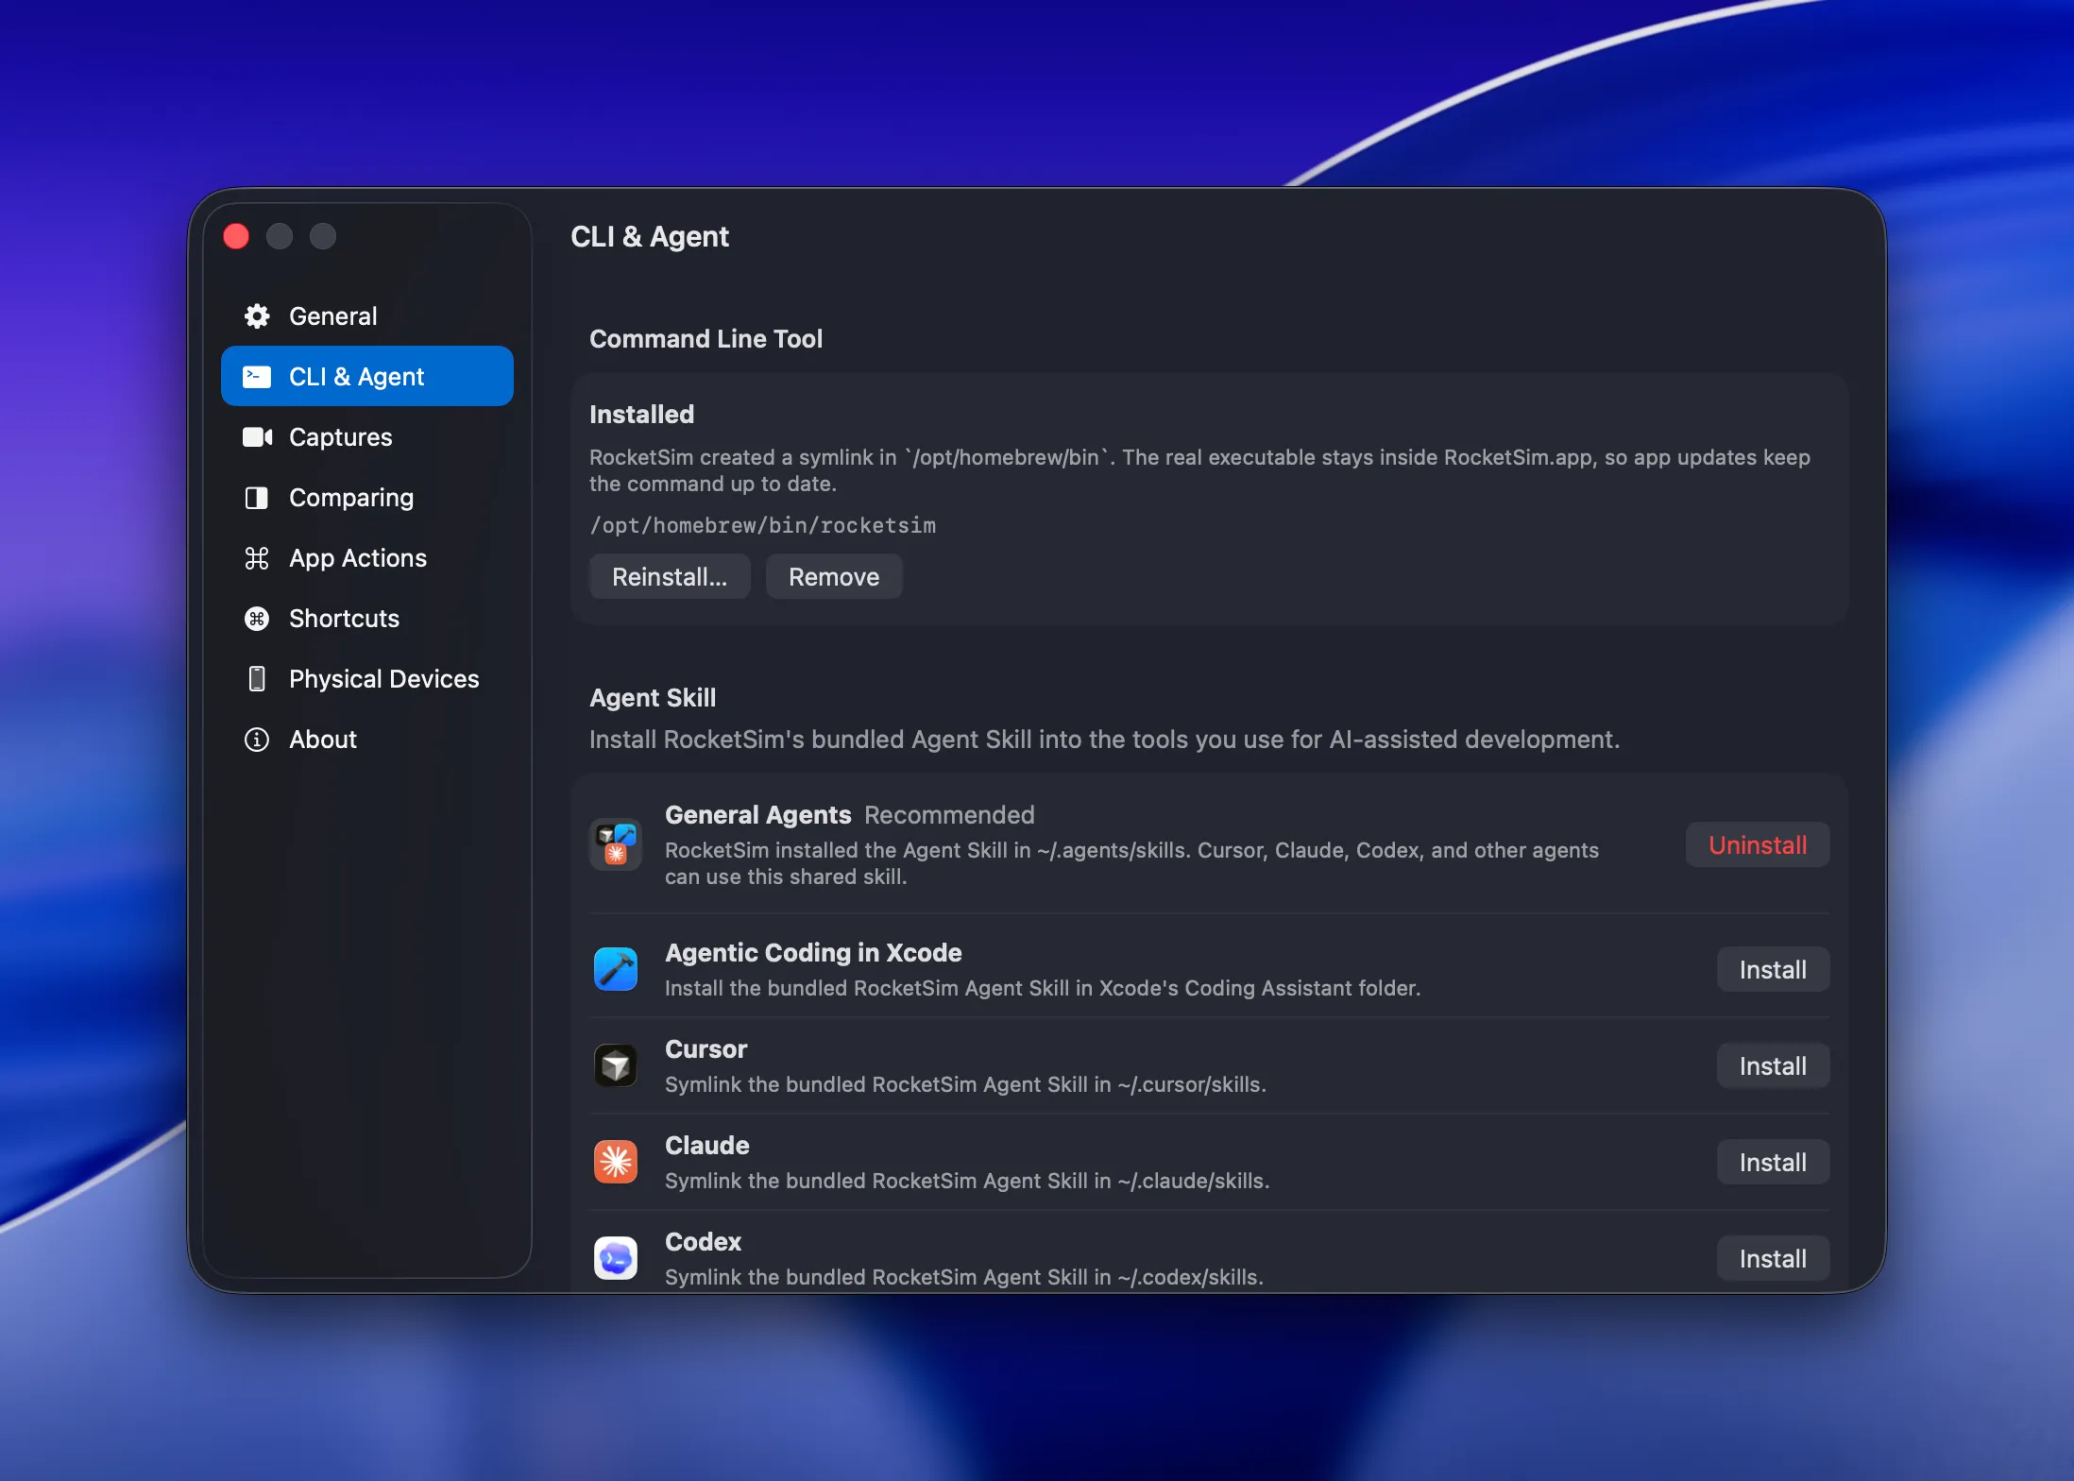Click the 'Codex' row title
This screenshot has height=1481, width=2074.
click(x=703, y=1241)
